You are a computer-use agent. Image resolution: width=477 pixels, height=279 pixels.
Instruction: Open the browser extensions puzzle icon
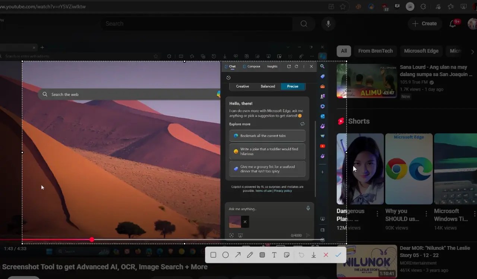click(423, 6)
